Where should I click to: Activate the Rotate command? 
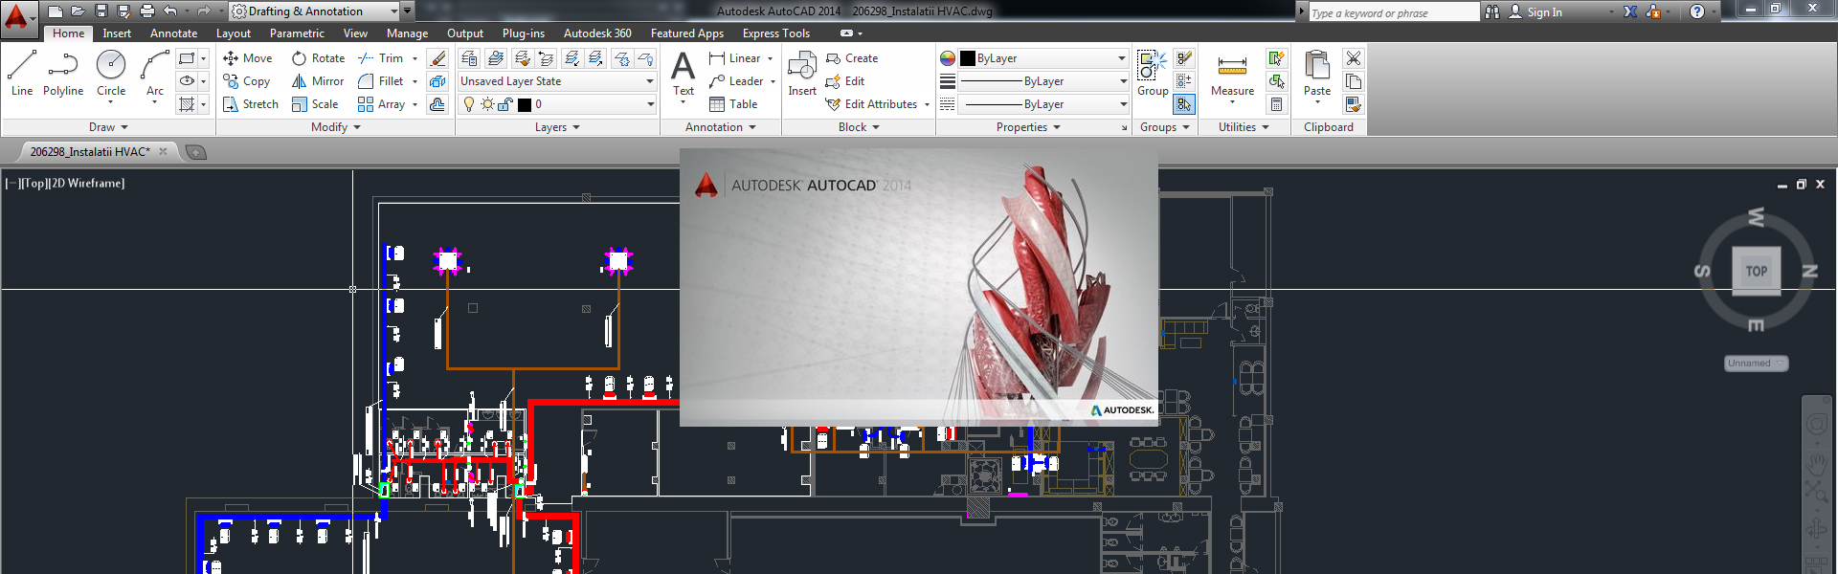pos(319,58)
